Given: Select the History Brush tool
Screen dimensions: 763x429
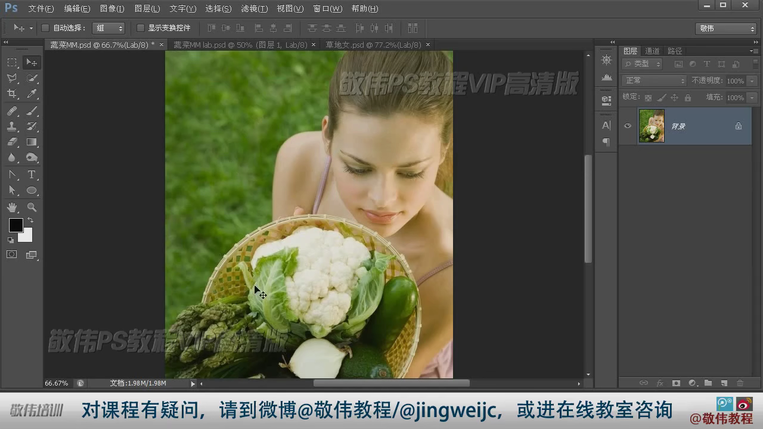Looking at the screenshot, I should point(32,126).
